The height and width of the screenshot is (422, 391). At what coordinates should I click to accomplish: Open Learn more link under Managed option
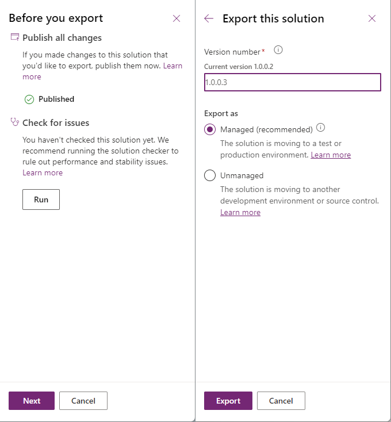click(331, 155)
